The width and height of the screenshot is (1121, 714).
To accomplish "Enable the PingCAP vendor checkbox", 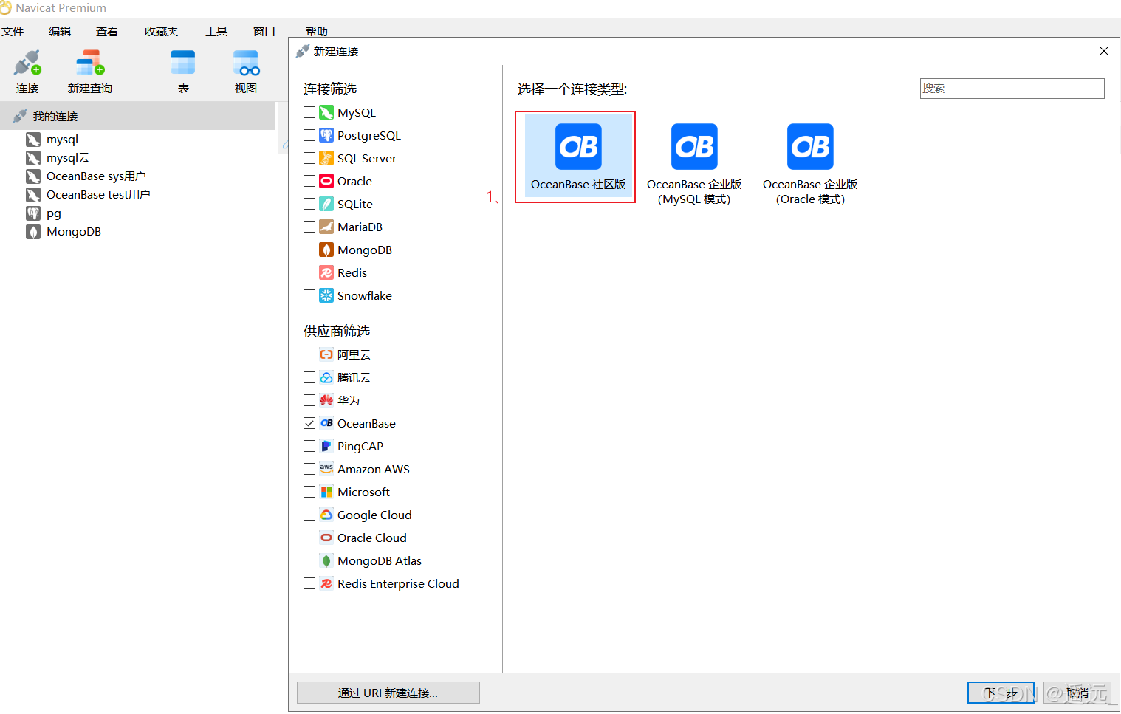I will click(309, 446).
